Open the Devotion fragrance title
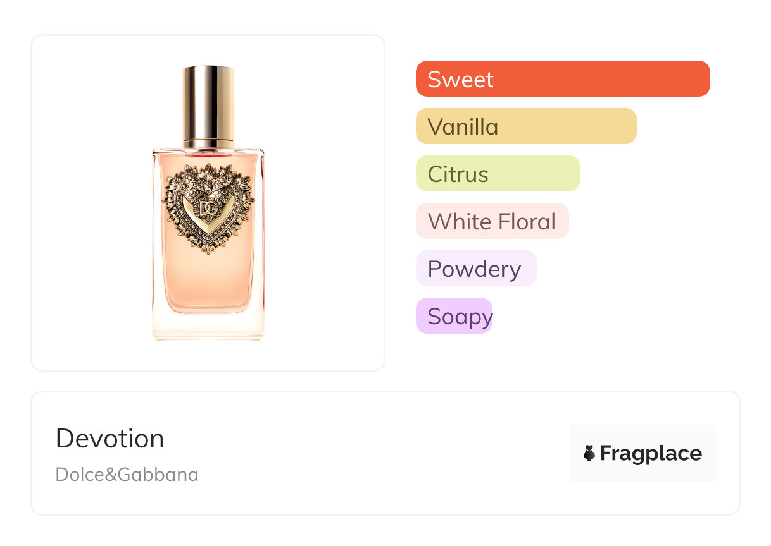Screen dimensions: 771x546 click(110, 439)
